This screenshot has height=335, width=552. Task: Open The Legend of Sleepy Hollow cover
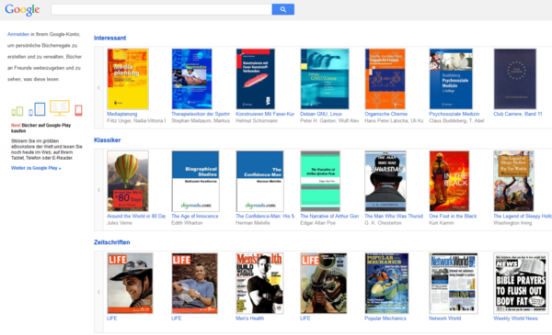pyautogui.click(x=513, y=181)
